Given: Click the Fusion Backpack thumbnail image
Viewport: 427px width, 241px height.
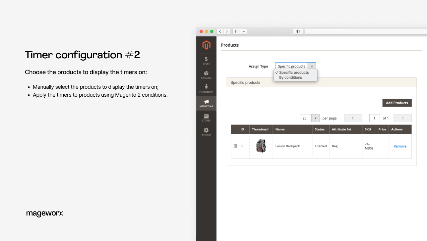Looking at the screenshot, I should (x=261, y=146).
